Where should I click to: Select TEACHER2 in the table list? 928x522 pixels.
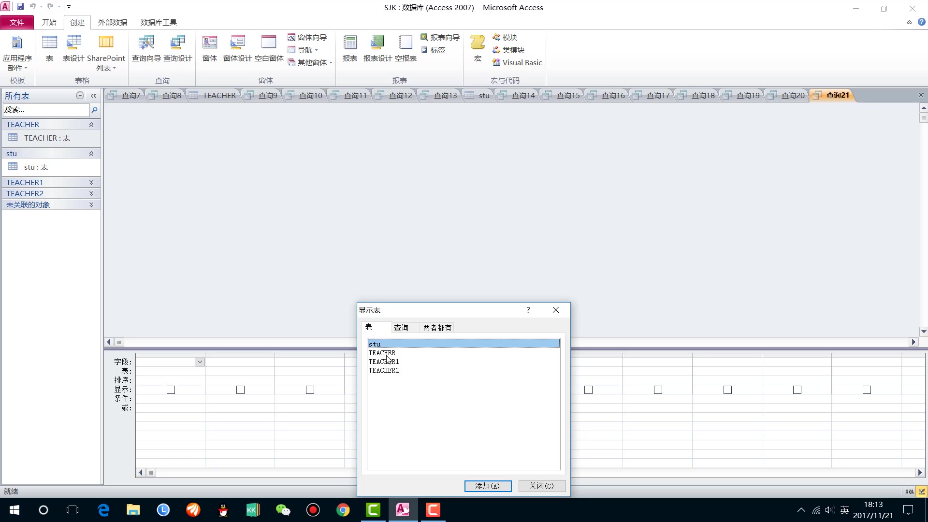384,370
